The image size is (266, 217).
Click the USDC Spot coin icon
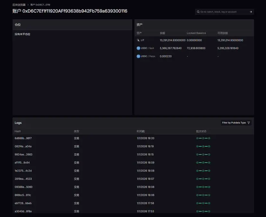pyautogui.click(x=138, y=48)
